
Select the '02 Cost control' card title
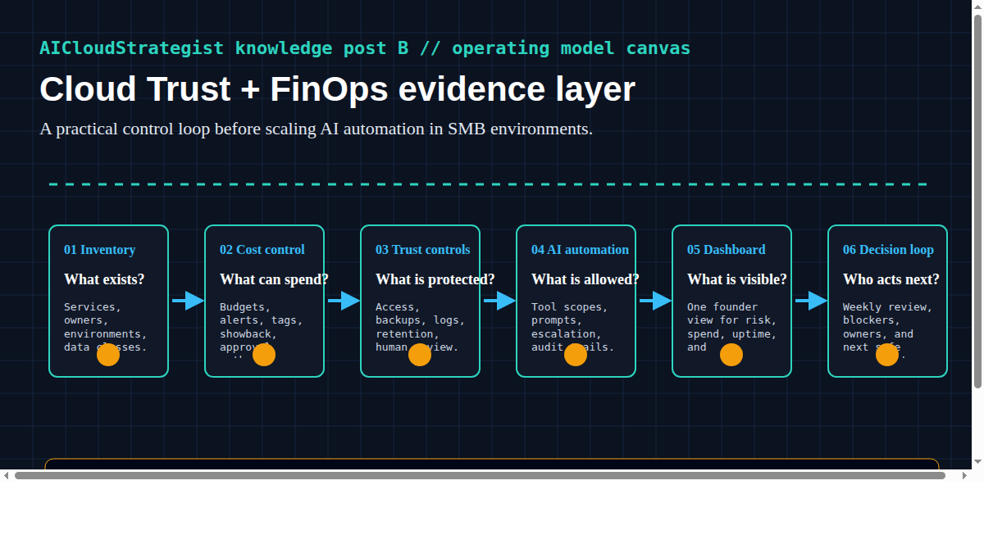(x=262, y=250)
